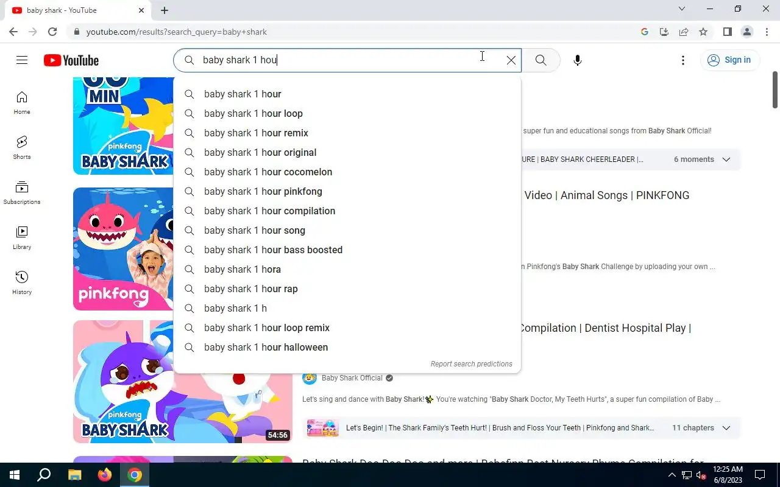This screenshot has height=487, width=780.
Task: Launch Firefox from the taskbar
Action: pos(105,475)
